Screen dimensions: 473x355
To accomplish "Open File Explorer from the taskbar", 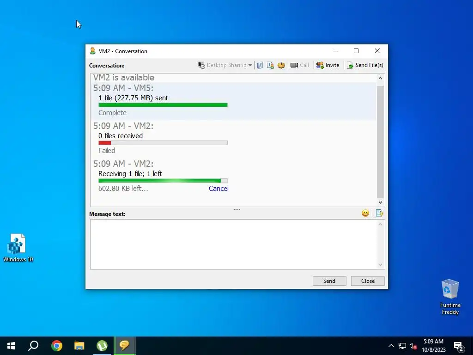I will [79, 346].
